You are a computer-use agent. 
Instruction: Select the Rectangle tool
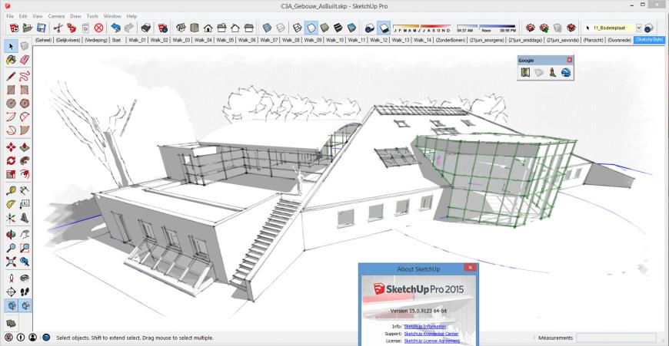click(11, 90)
